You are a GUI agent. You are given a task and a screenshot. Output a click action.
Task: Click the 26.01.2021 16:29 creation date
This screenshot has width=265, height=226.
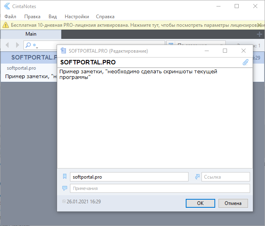click(84, 201)
